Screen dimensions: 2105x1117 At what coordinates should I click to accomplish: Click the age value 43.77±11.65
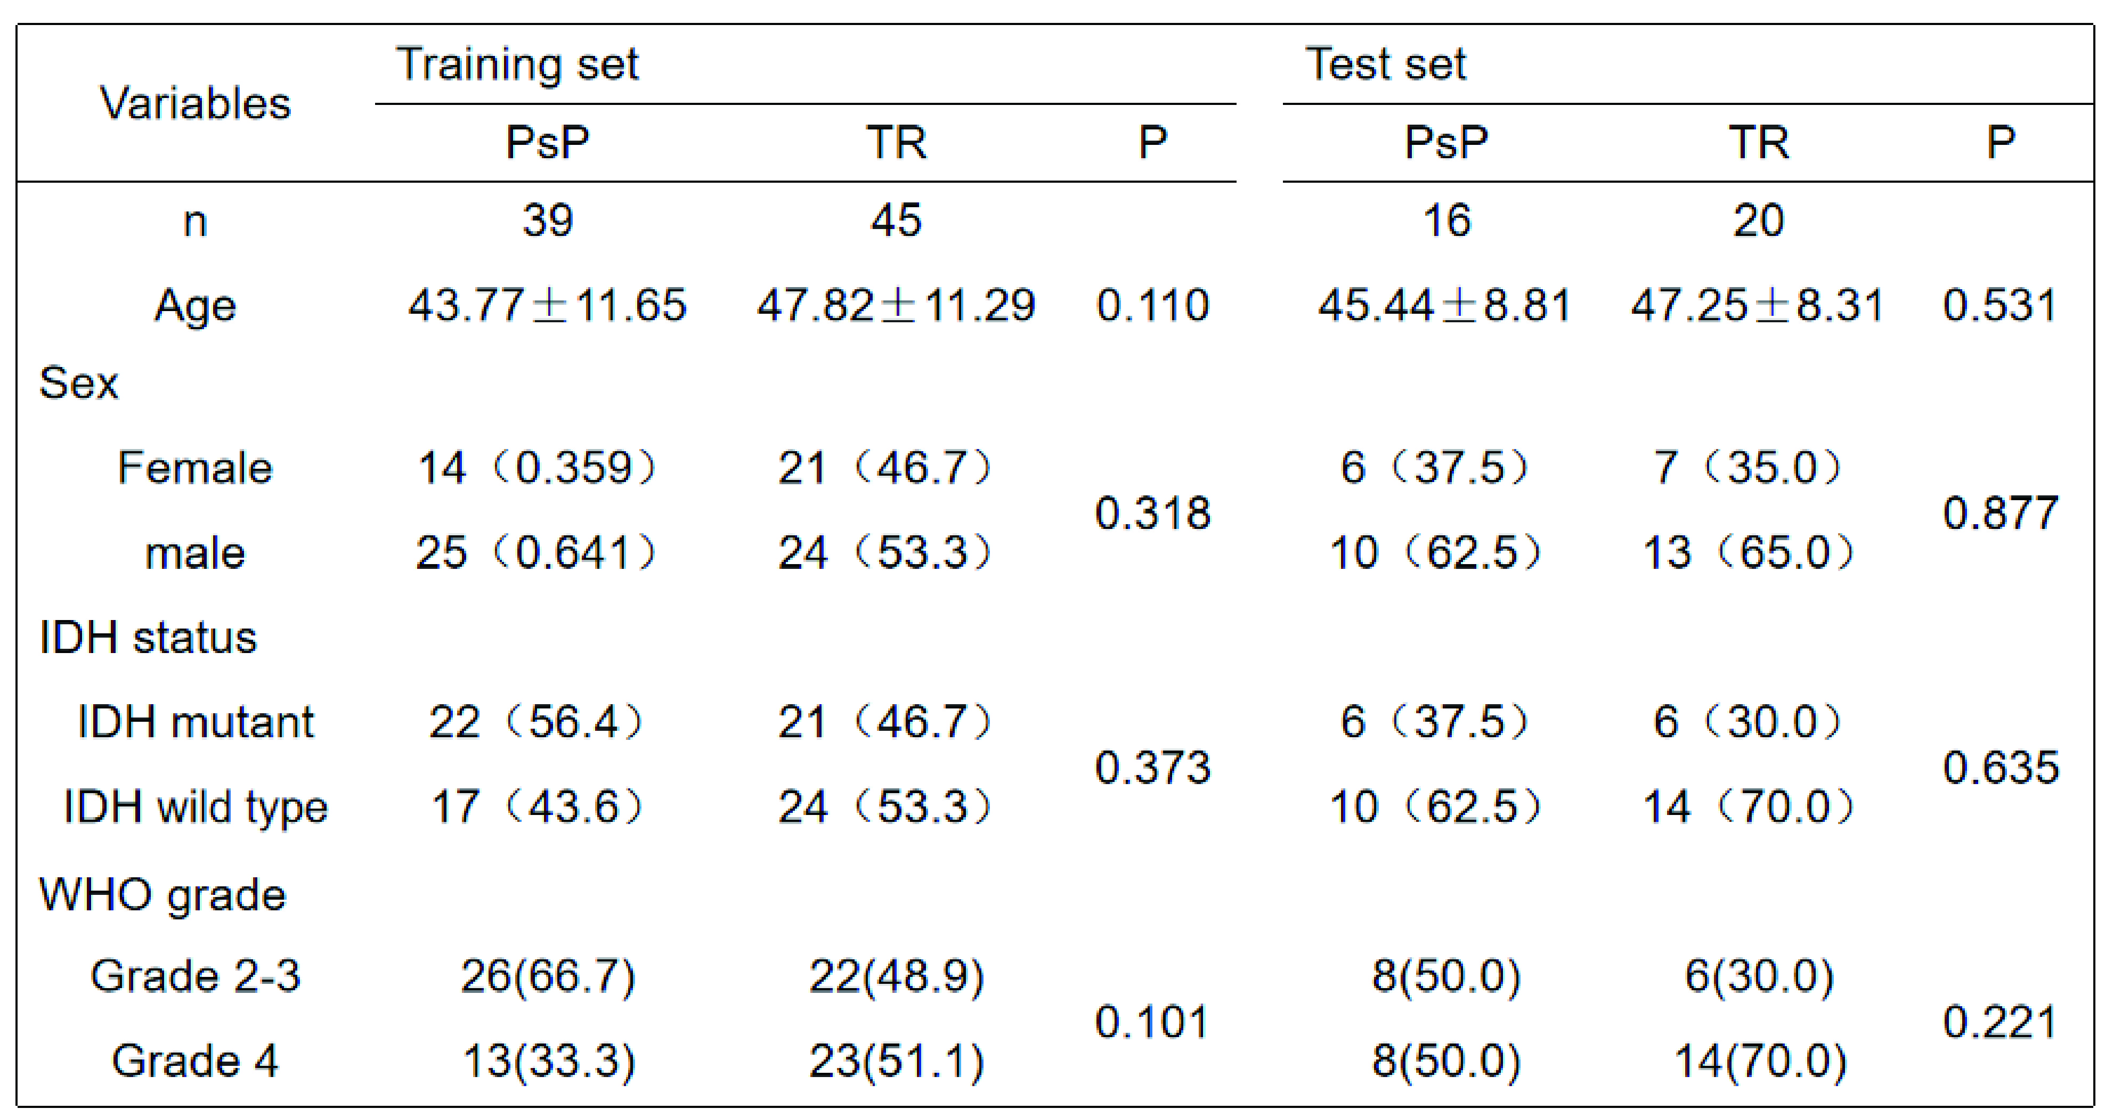[x=548, y=306]
